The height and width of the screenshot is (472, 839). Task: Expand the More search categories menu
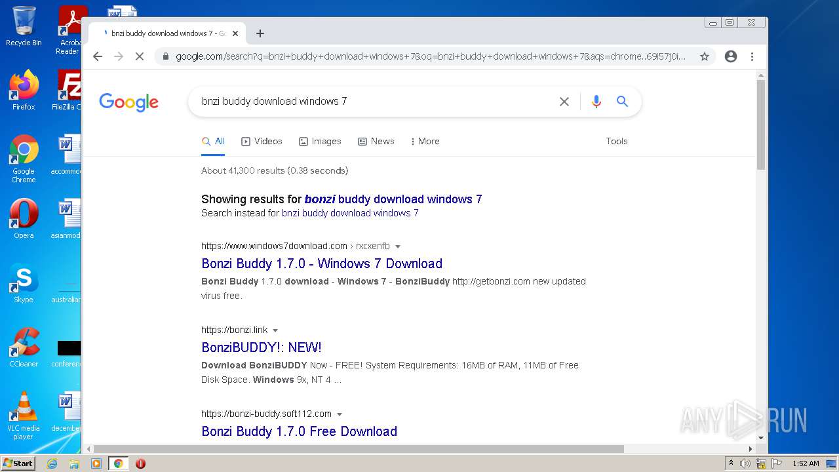coord(425,141)
